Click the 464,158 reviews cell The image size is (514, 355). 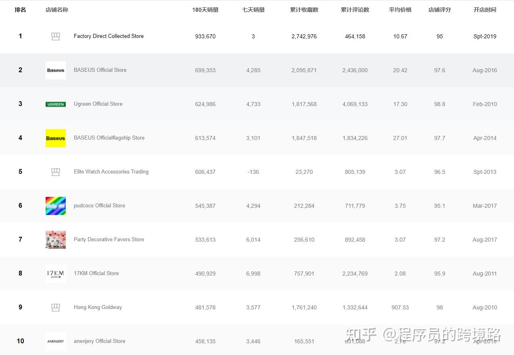[x=355, y=36]
